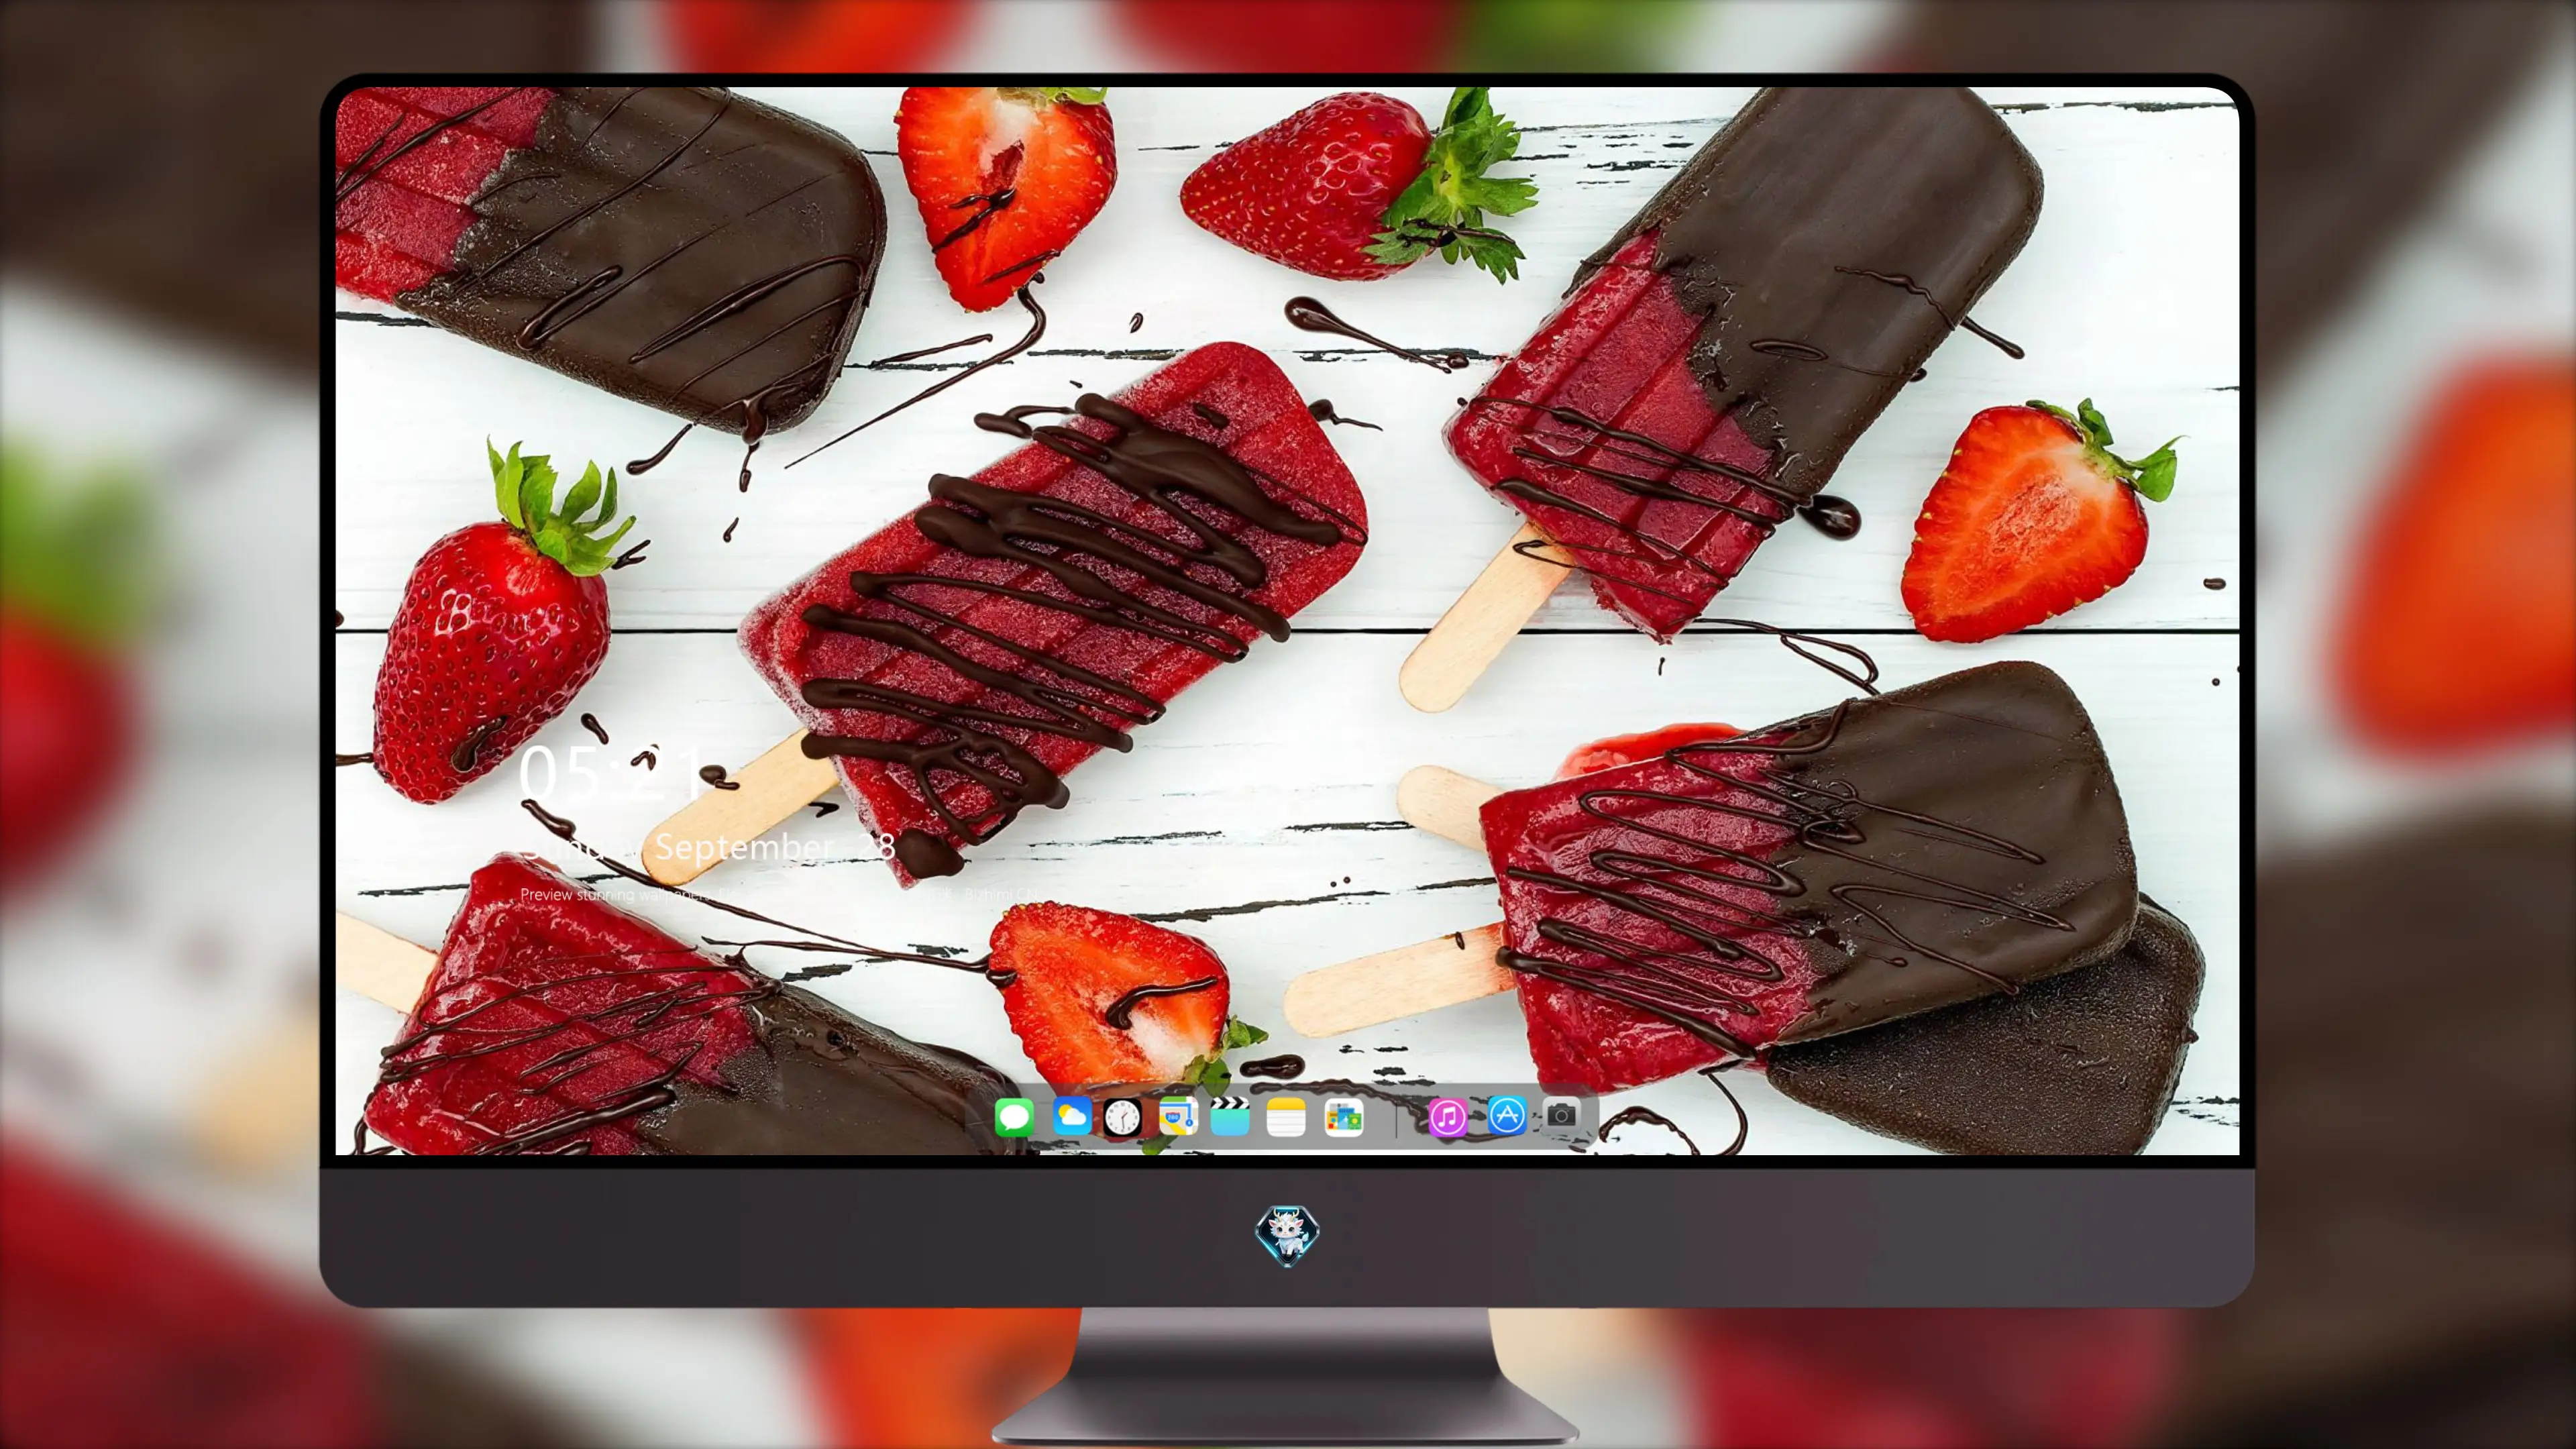This screenshot has height=1449, width=2576.
Task: Open the colorful photo gallery icon in dock
Action: (1343, 1117)
